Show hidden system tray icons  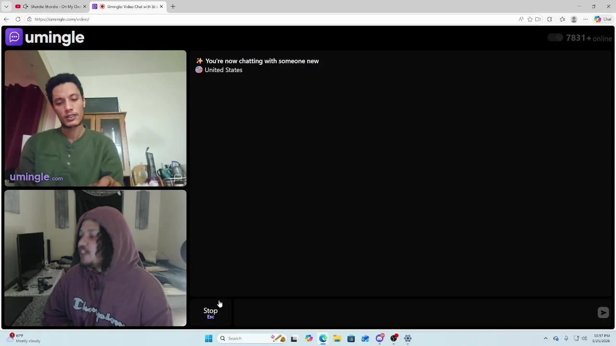[545, 338]
